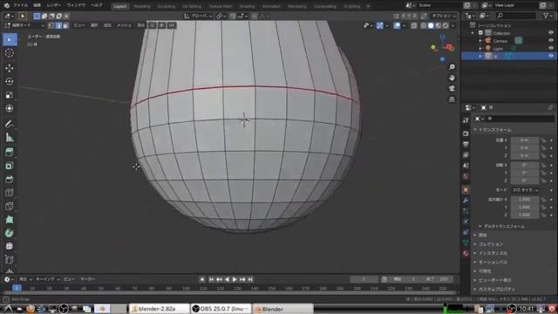Image resolution: width=558 pixels, height=314 pixels.
Task: Click the current frame number field
Action: 364,279
